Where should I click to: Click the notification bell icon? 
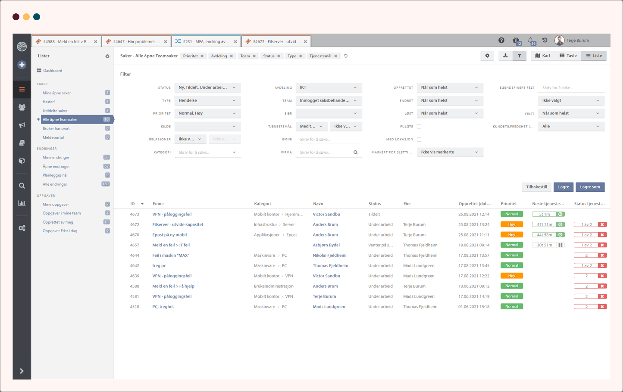point(531,40)
